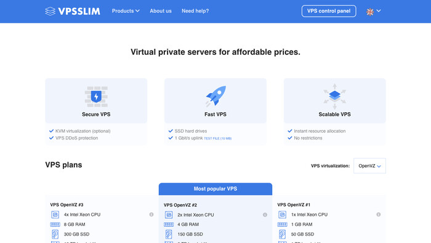Image resolution: width=431 pixels, height=243 pixels.
Task: Open the Need help? page
Action: 195,11
